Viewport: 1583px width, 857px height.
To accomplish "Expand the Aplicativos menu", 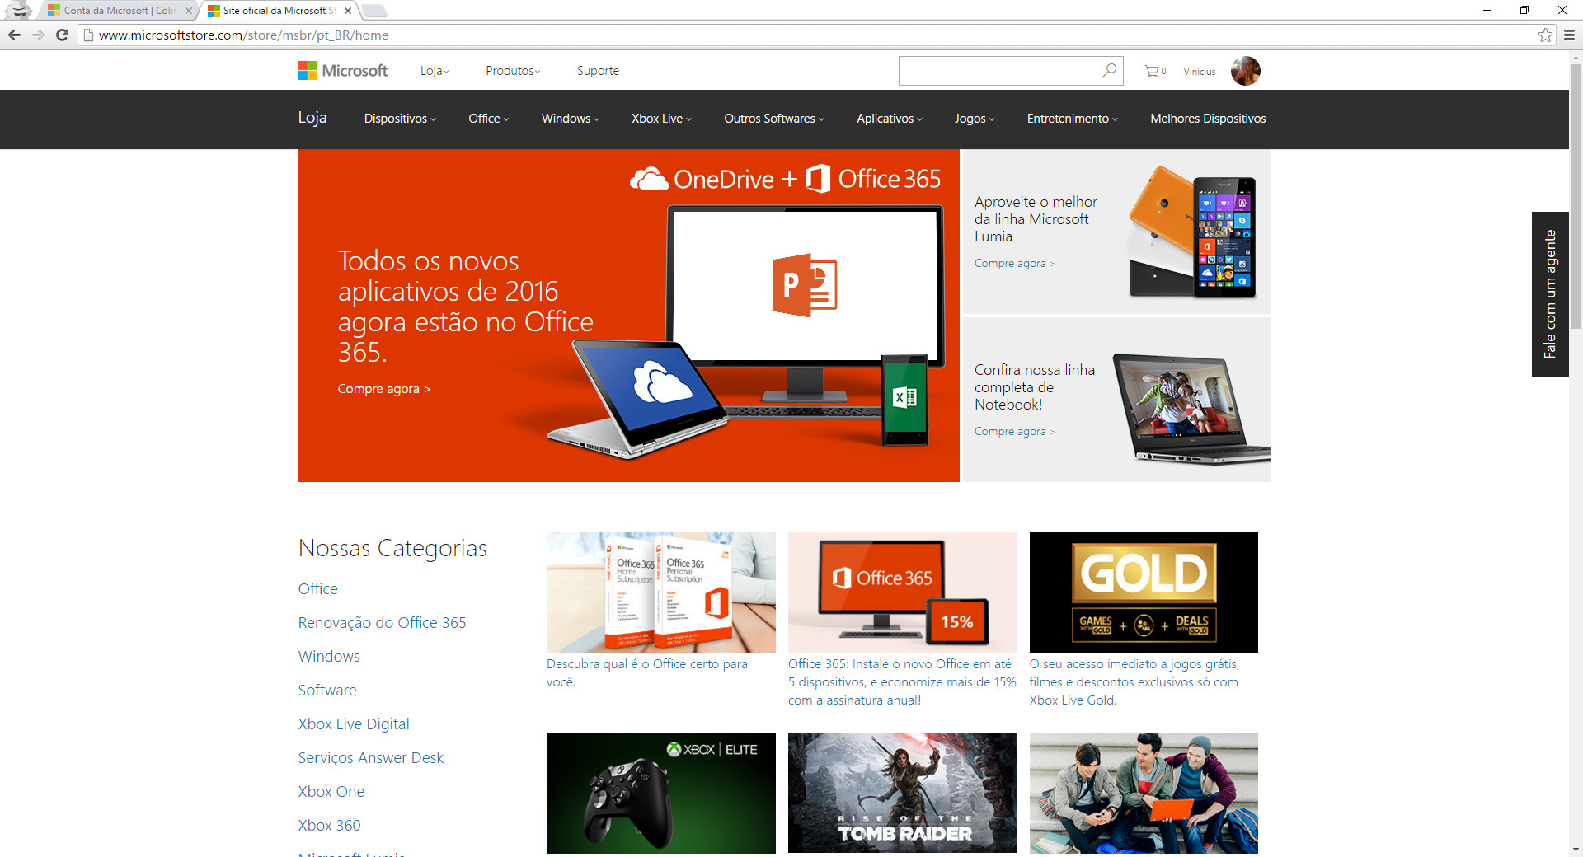I will [x=890, y=119].
